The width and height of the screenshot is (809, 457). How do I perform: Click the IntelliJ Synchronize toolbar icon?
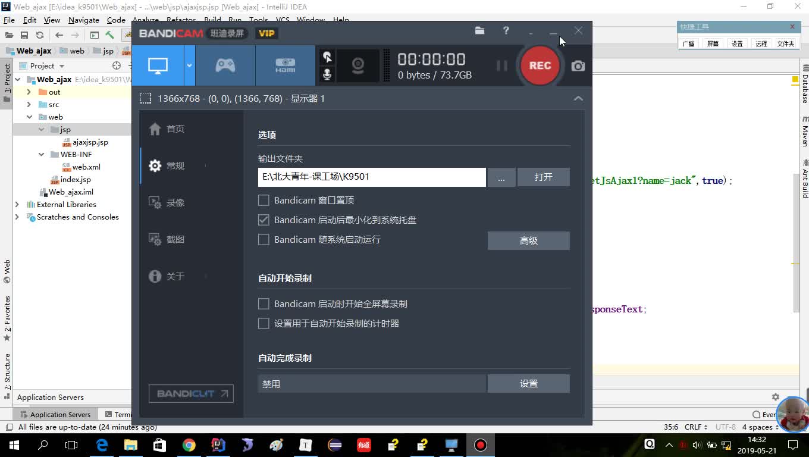click(40, 35)
